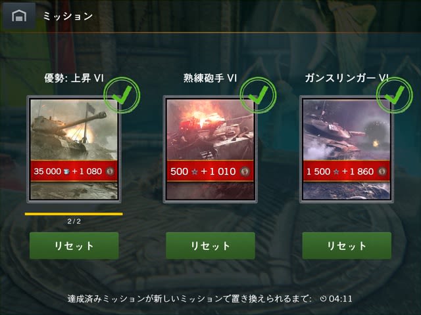
Task: Tap the star icon beside 1 500 reward
Action: coord(336,172)
